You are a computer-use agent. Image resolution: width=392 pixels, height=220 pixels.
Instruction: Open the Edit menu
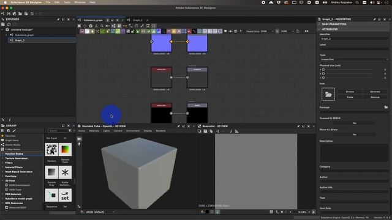[x=57, y=2]
